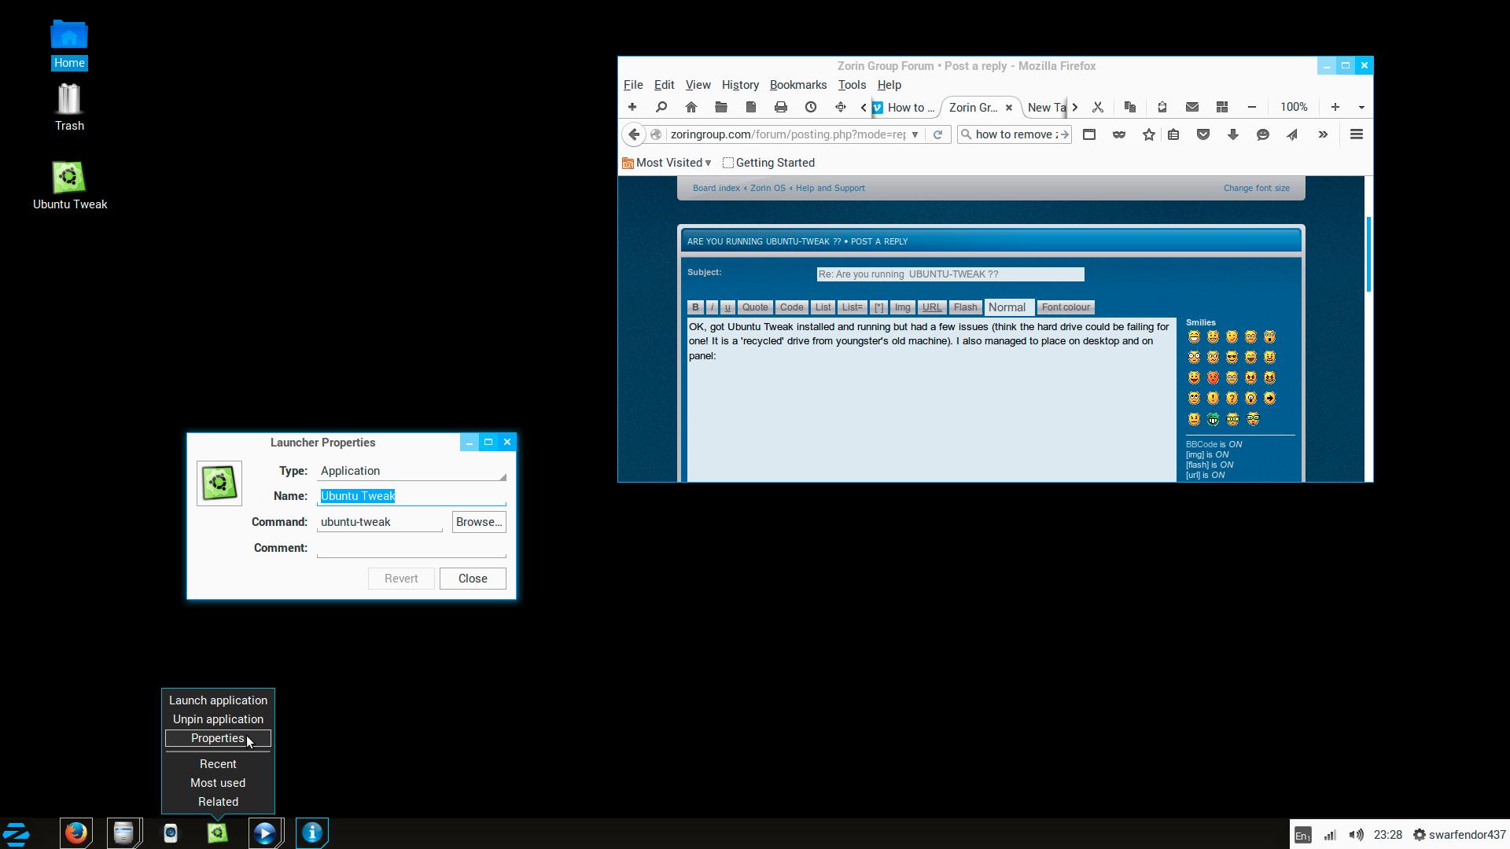Click the Command input field
1510x849 pixels.
tap(379, 522)
